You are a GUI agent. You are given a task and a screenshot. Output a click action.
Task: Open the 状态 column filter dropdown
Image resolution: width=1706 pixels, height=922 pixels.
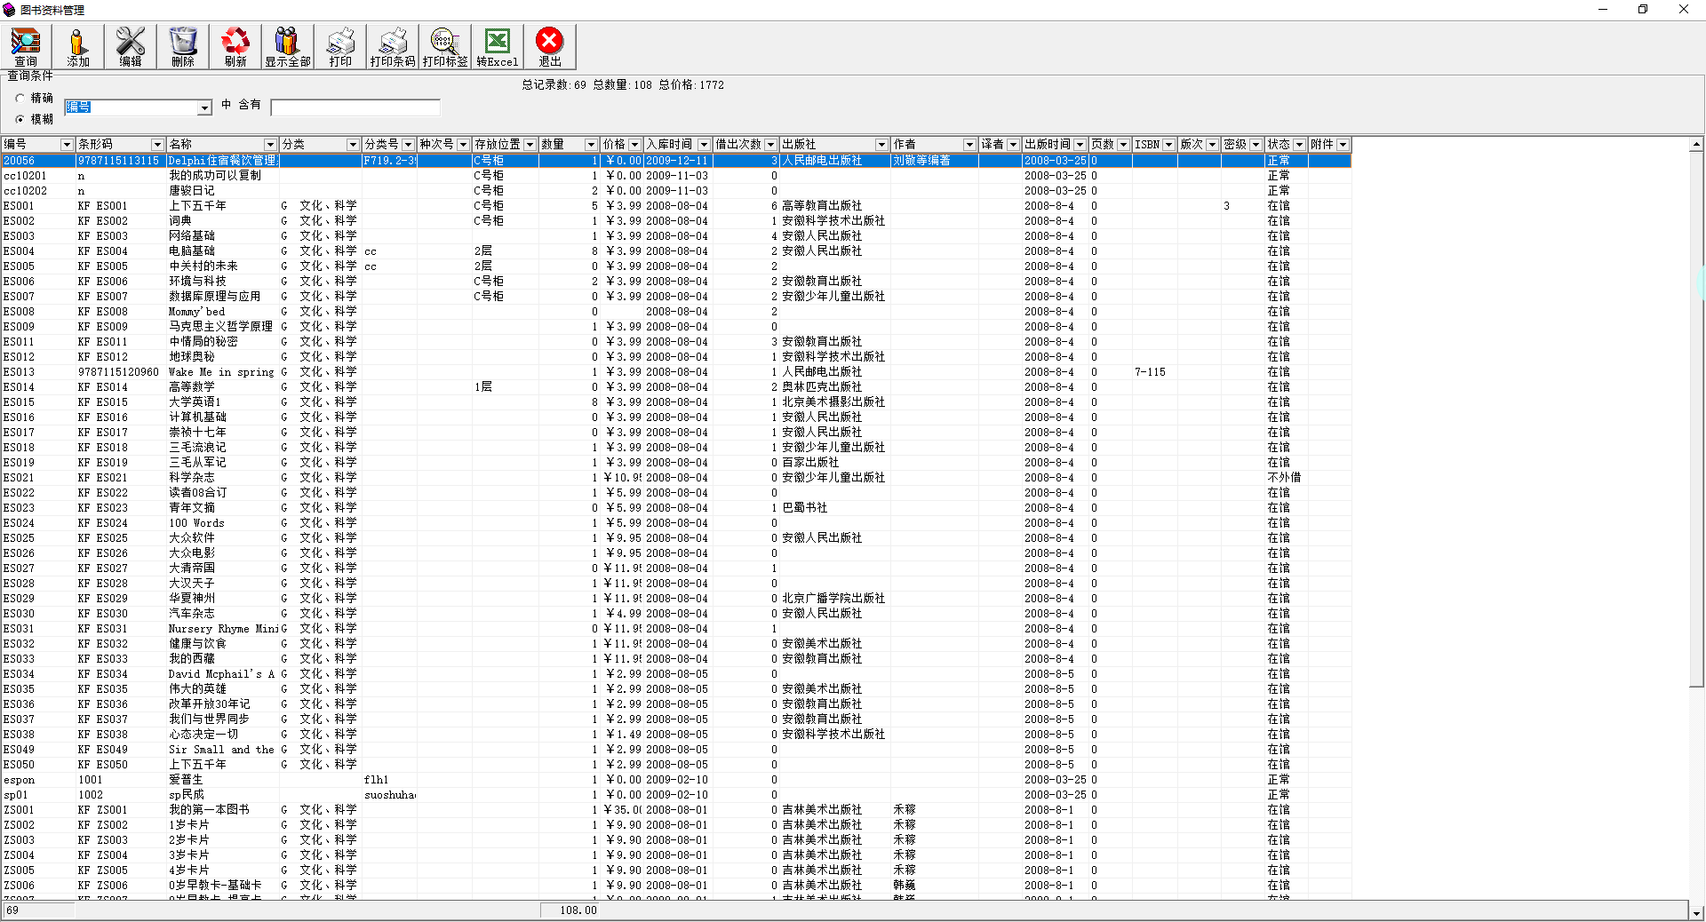tap(1299, 145)
